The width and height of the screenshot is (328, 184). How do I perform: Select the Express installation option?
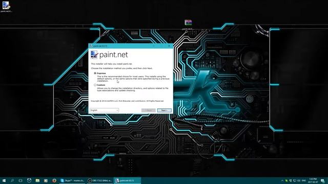(95, 73)
